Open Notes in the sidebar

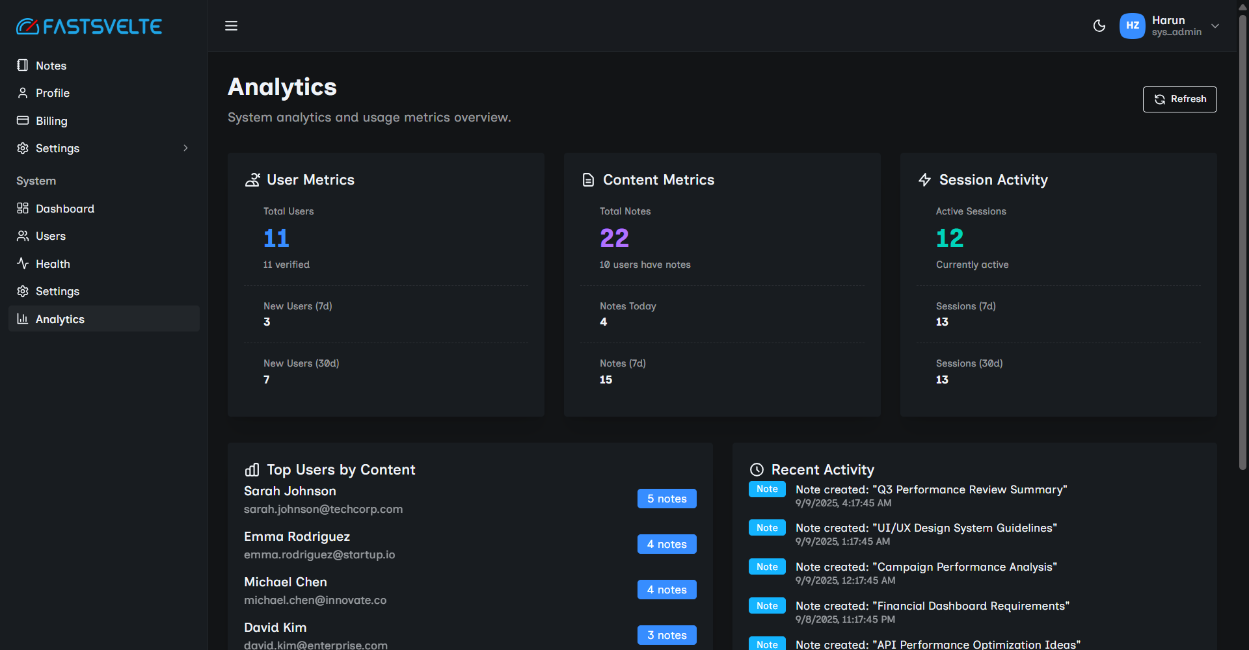(x=51, y=66)
